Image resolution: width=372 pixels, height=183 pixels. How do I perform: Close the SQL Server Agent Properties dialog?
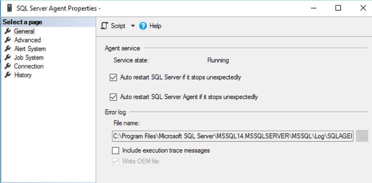363,8
